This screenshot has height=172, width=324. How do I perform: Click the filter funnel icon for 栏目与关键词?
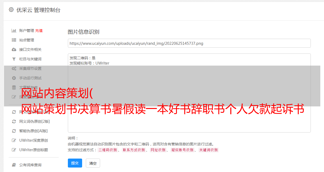pyautogui.click(x=14, y=59)
